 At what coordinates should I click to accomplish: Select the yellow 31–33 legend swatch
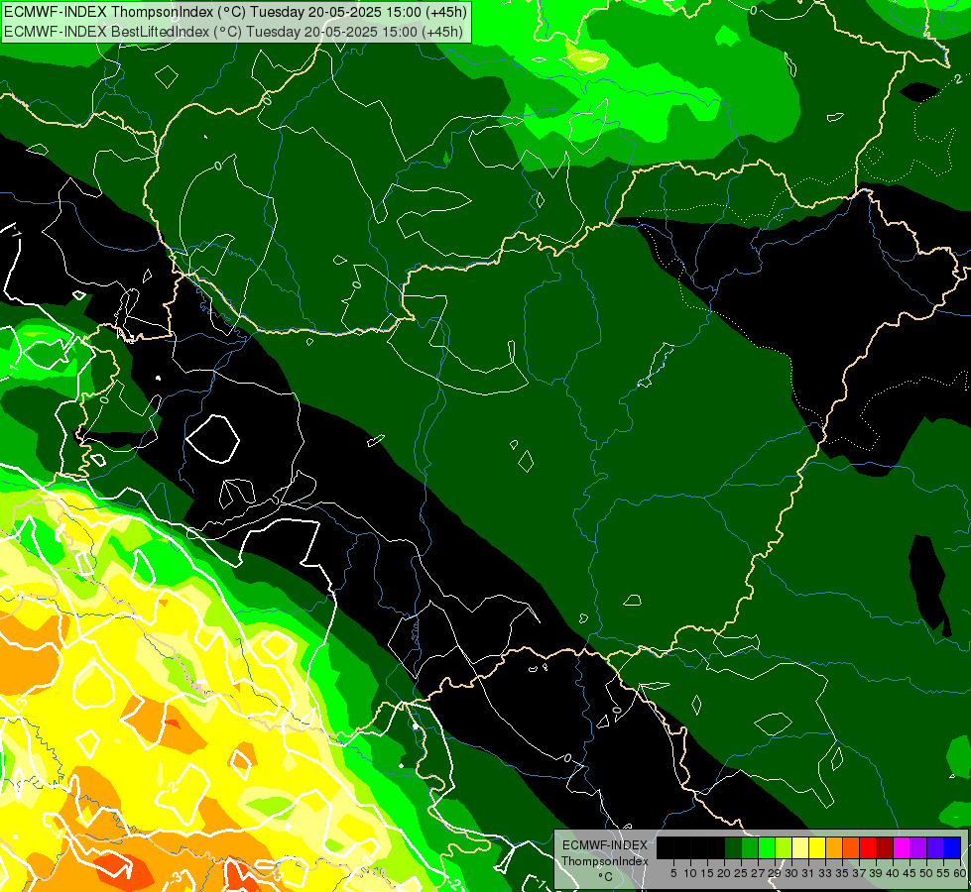coord(817,847)
